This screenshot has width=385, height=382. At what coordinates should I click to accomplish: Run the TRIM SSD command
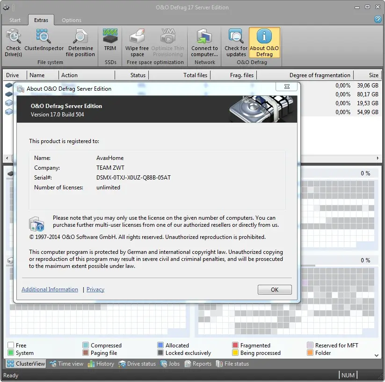tap(110, 40)
